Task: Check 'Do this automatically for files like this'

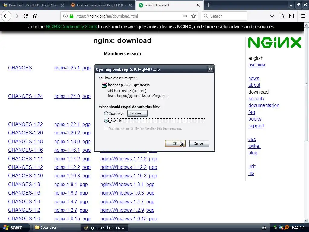Action: 106,129
